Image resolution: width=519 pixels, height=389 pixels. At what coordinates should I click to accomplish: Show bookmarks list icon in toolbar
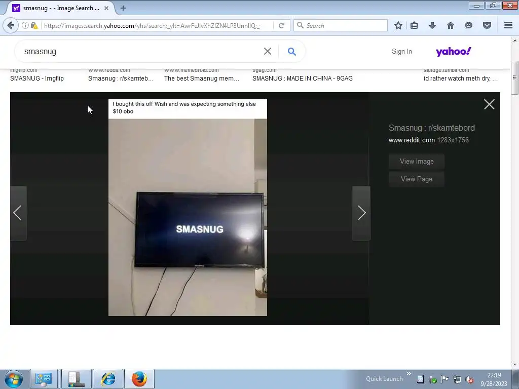pos(414,25)
